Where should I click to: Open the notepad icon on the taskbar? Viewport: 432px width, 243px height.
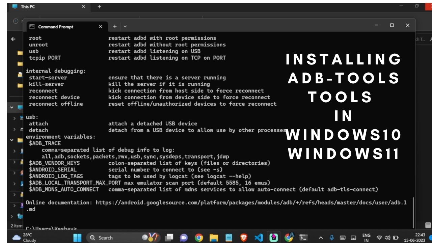(229, 238)
